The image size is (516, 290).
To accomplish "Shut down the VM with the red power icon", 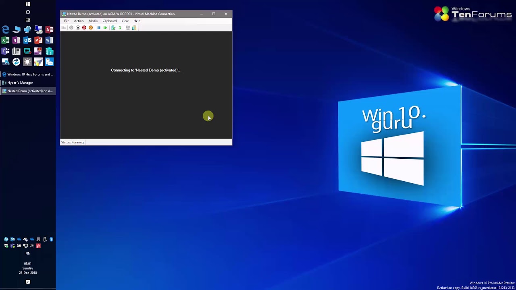I will pyautogui.click(x=84, y=27).
